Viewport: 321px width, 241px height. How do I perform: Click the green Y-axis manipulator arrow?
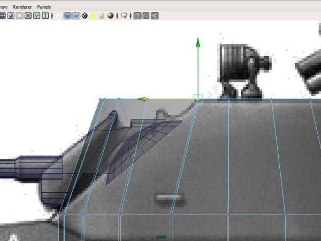coord(198,43)
